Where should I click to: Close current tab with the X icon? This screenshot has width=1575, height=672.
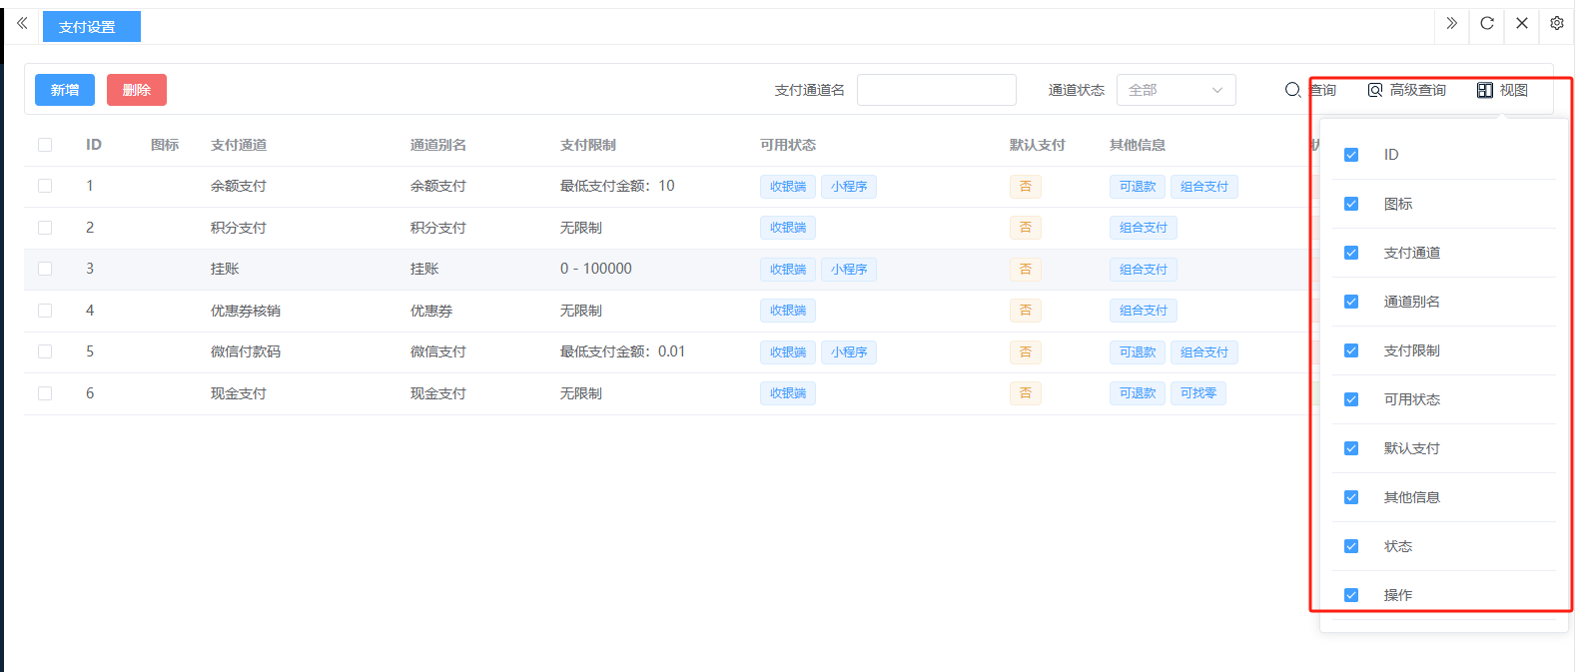[x=1521, y=23]
